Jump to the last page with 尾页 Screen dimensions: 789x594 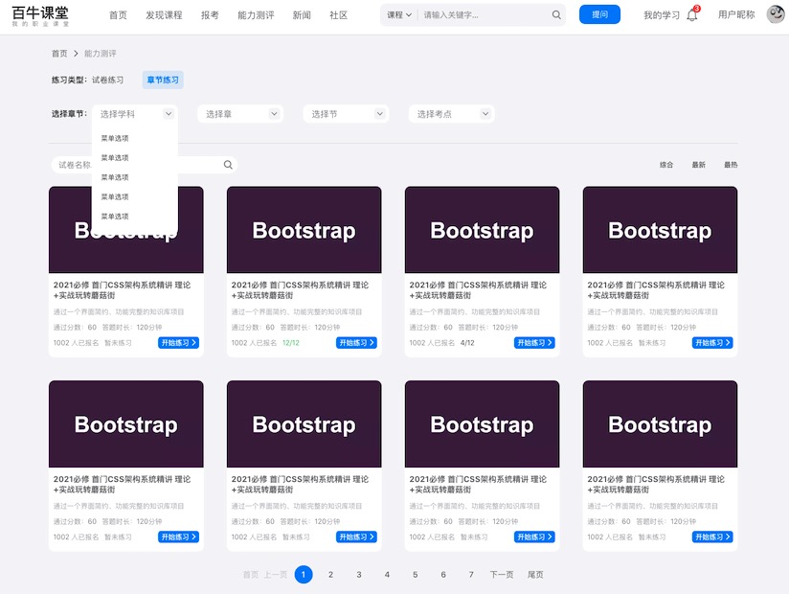tap(535, 575)
